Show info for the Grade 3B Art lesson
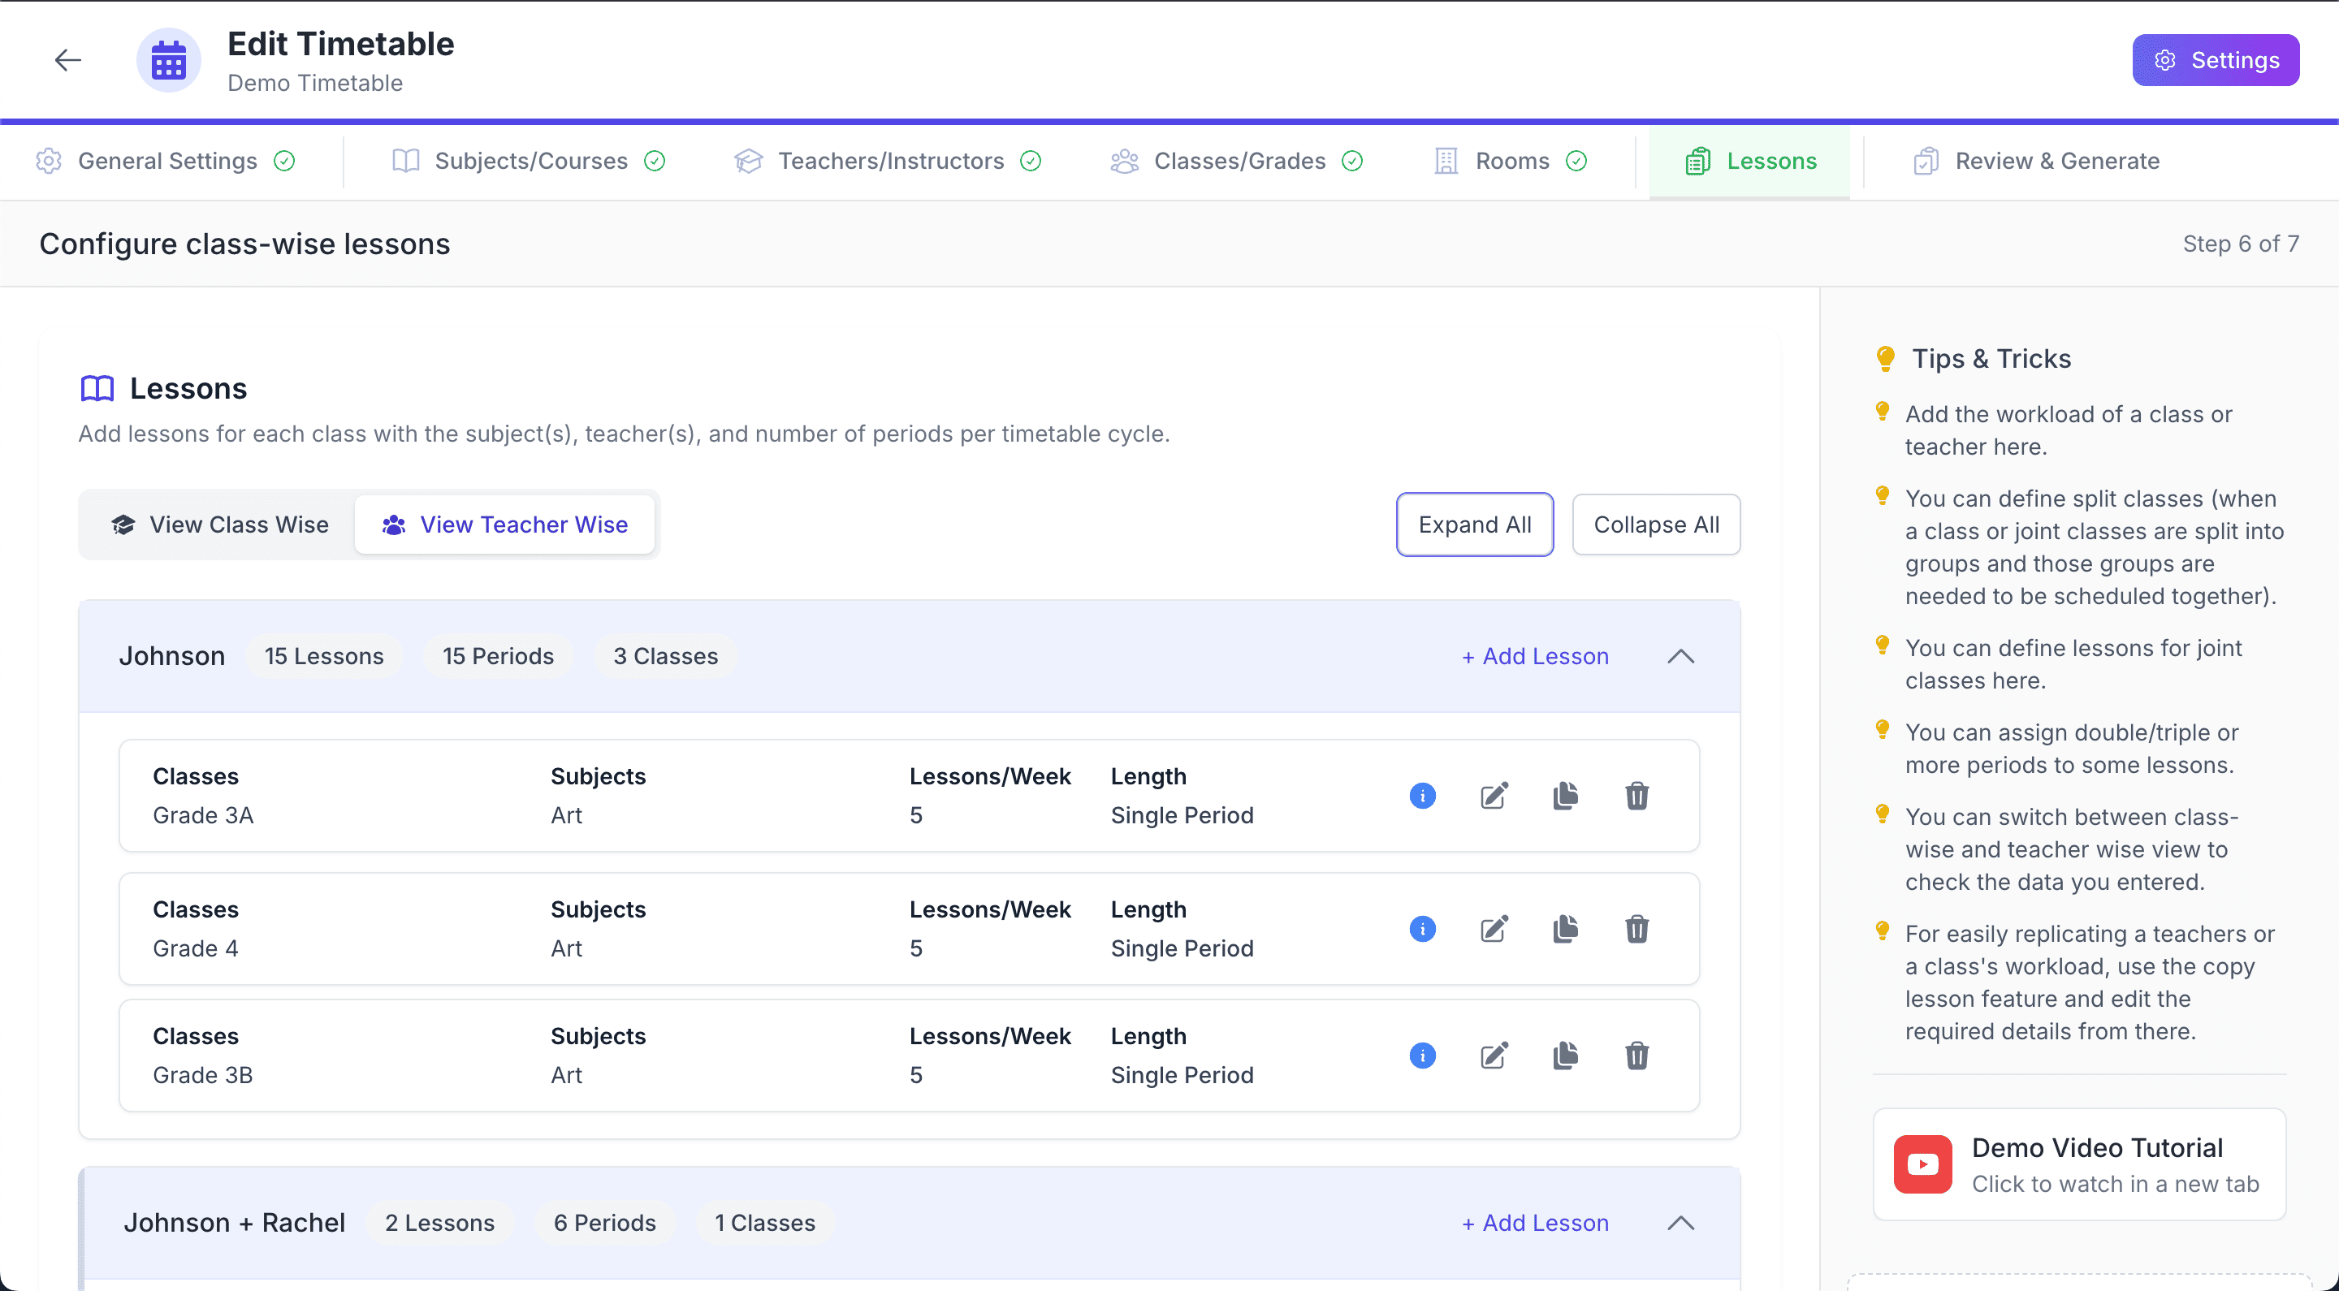Viewport: 2339px width, 1291px height. [1423, 1056]
